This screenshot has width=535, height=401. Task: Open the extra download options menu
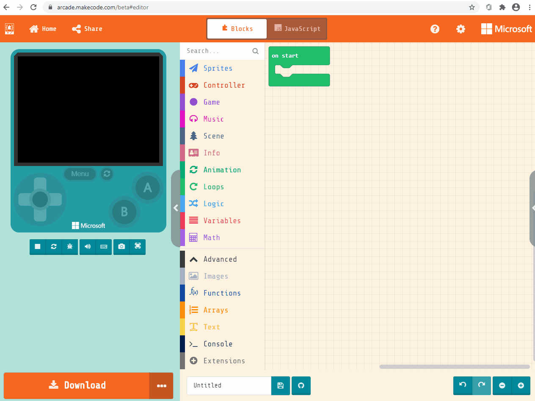click(x=161, y=385)
